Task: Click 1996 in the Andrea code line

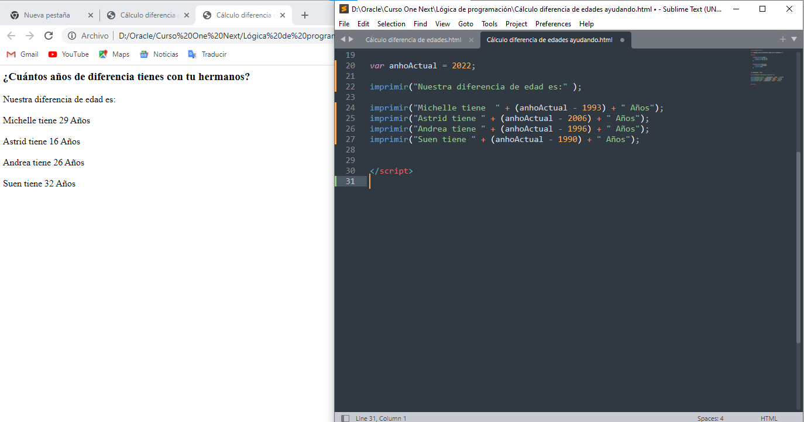Action: click(x=577, y=129)
